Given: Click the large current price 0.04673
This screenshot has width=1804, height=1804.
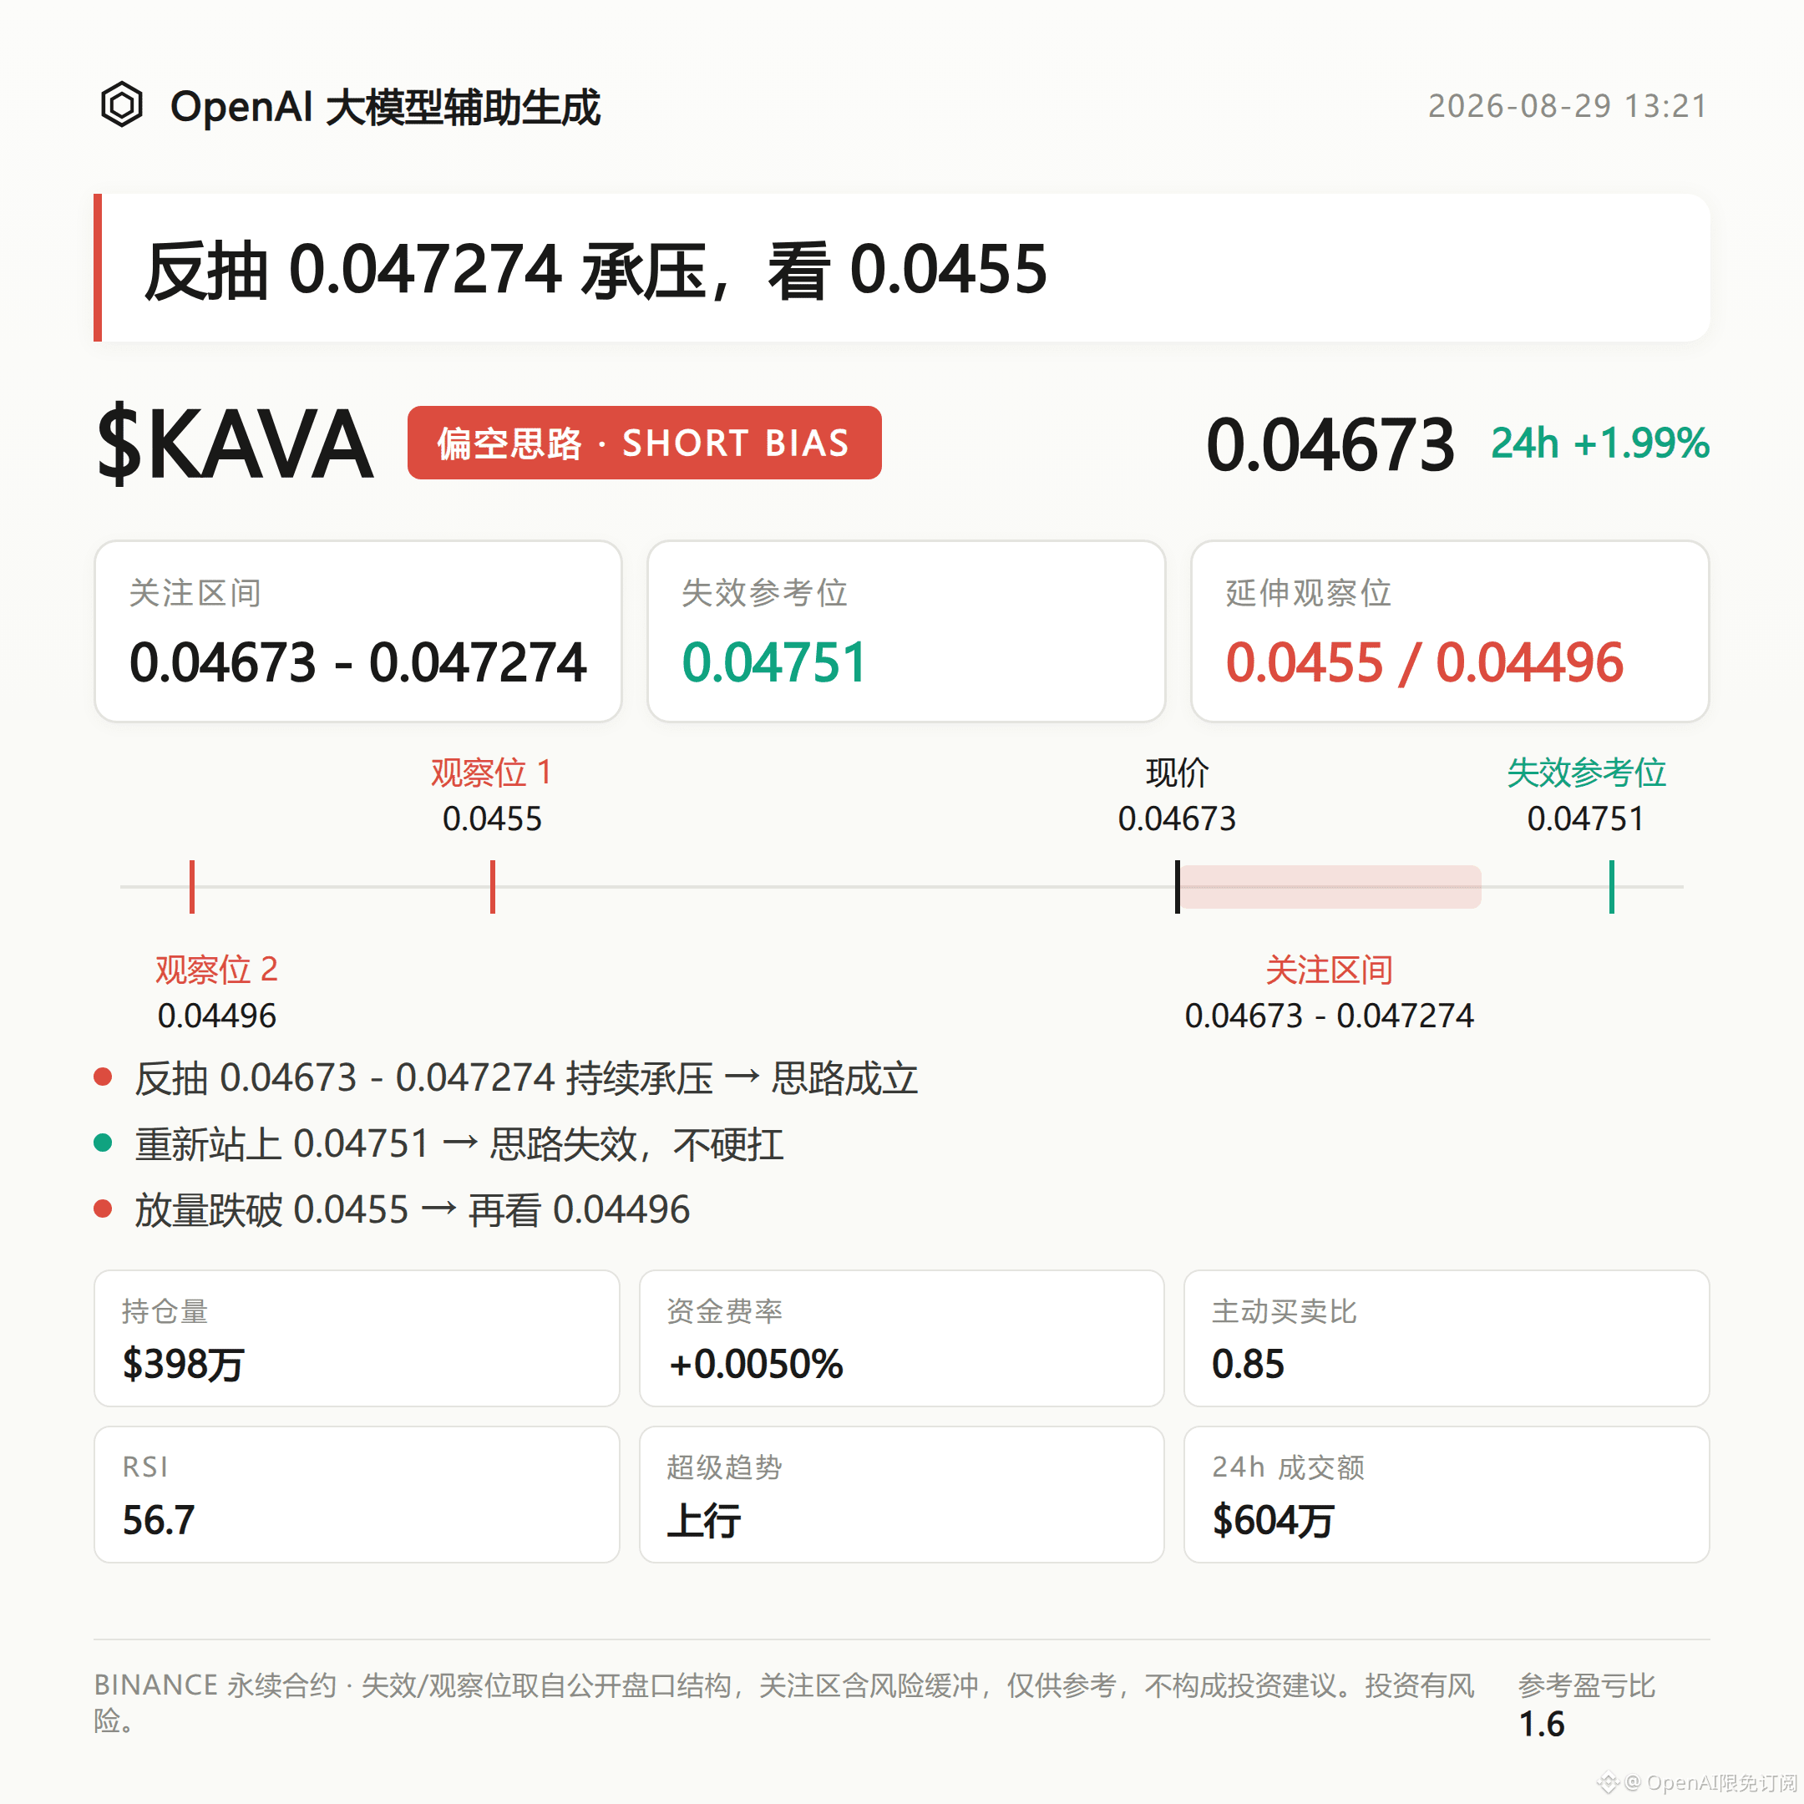Looking at the screenshot, I should click(1330, 444).
